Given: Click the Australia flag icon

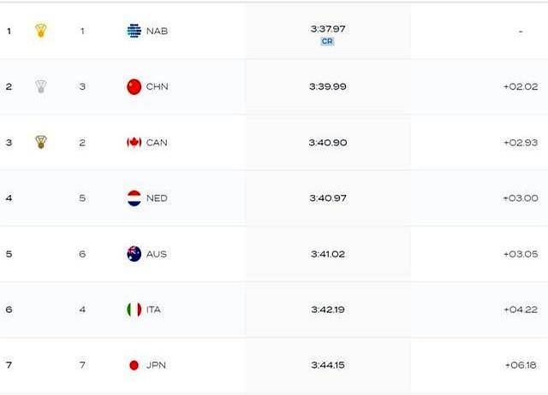Looking at the screenshot, I should (x=134, y=254).
